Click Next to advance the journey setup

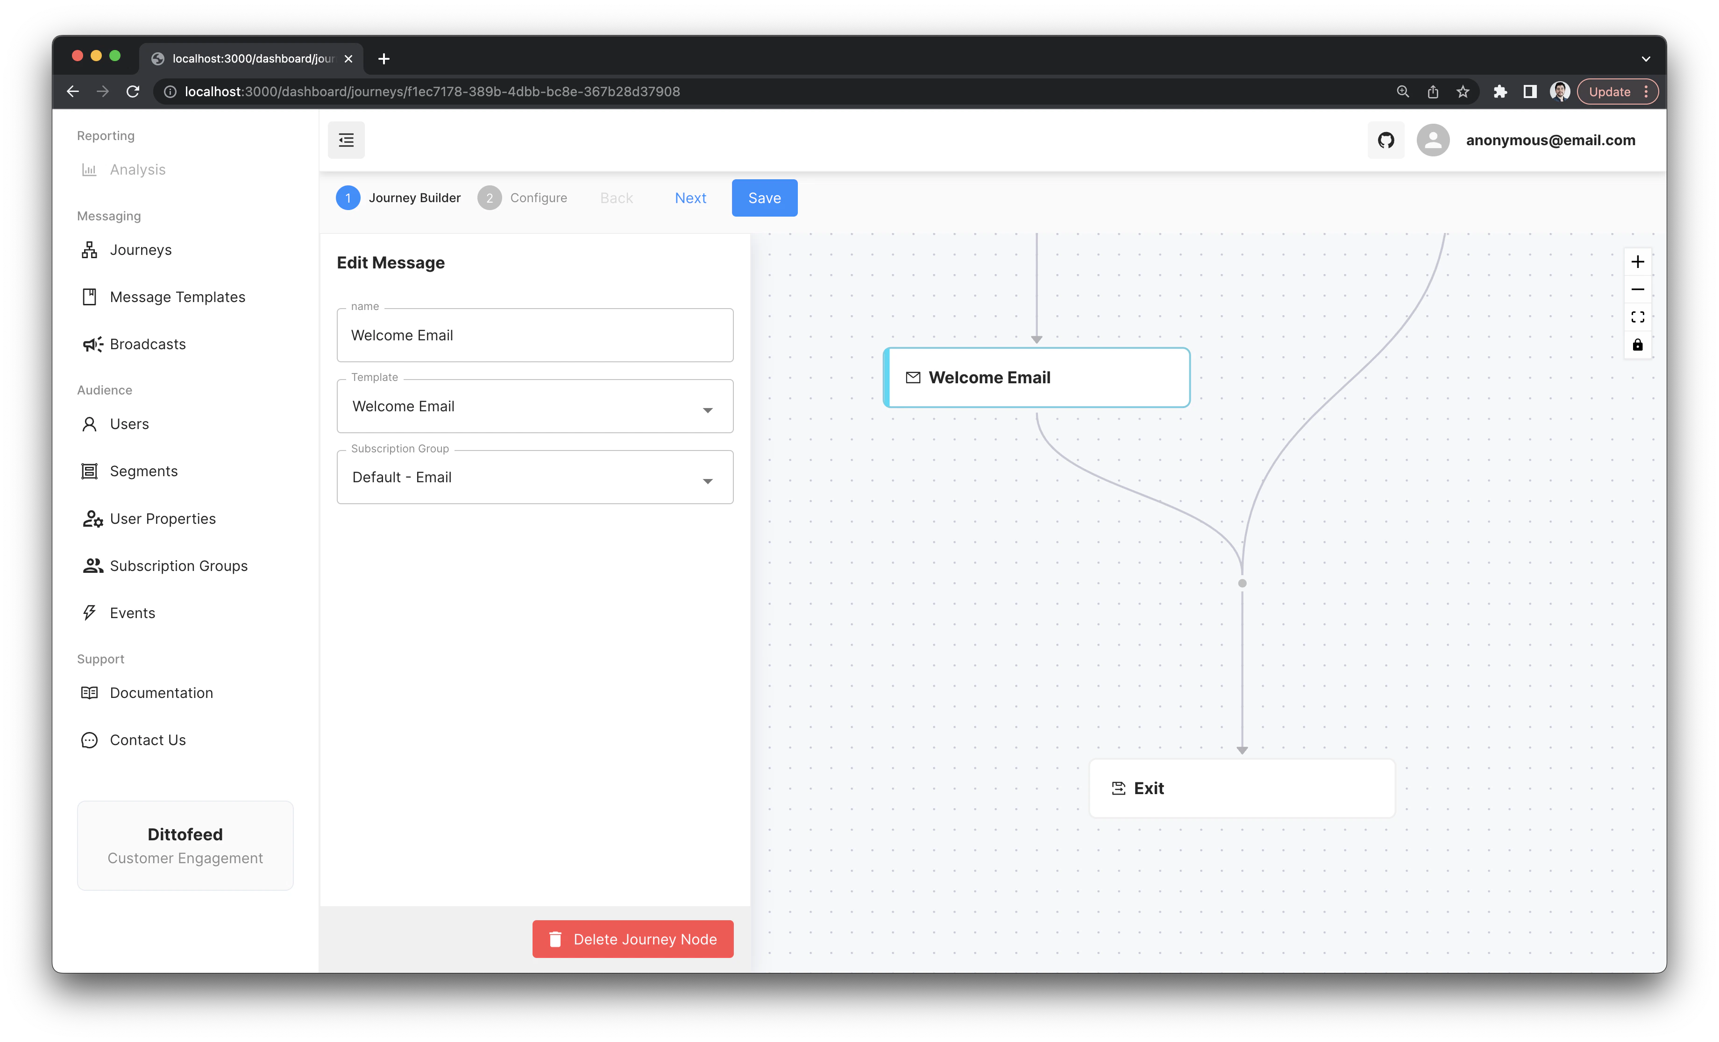tap(690, 197)
